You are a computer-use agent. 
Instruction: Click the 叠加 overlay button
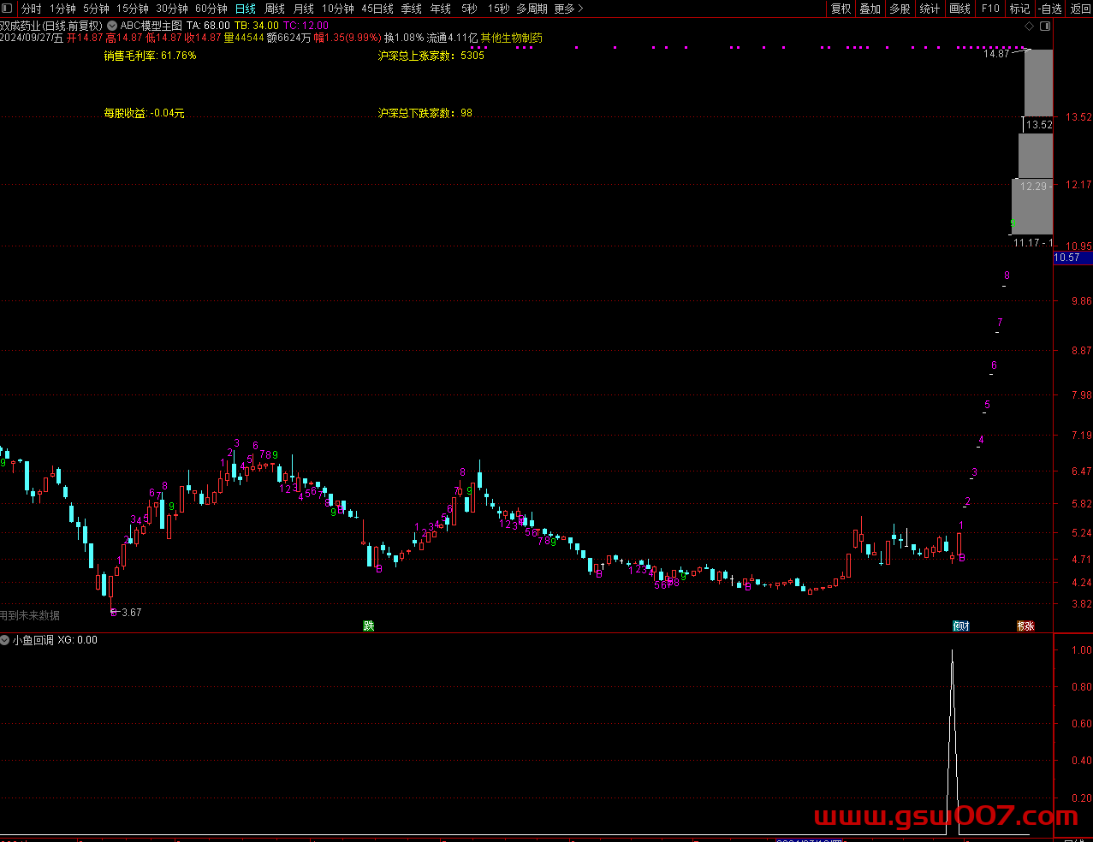click(870, 9)
